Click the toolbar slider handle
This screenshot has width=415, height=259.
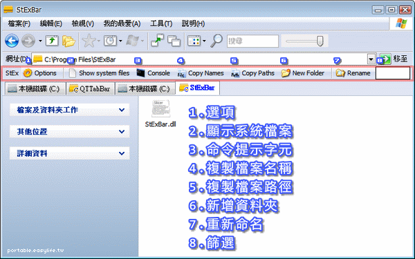coord(320,41)
